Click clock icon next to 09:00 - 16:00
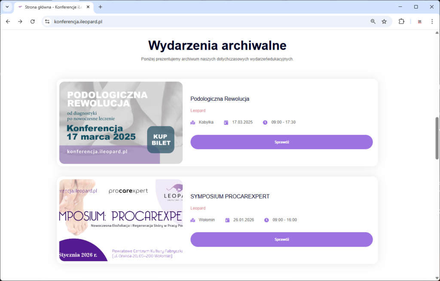 click(x=266, y=220)
